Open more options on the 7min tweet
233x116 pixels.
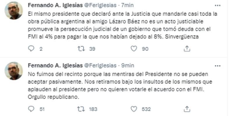[x=217, y=5]
